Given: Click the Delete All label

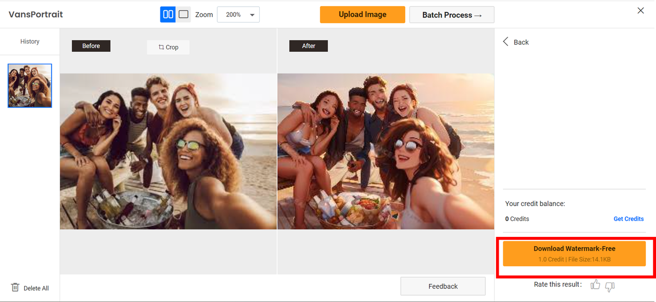Looking at the screenshot, I should [36, 288].
